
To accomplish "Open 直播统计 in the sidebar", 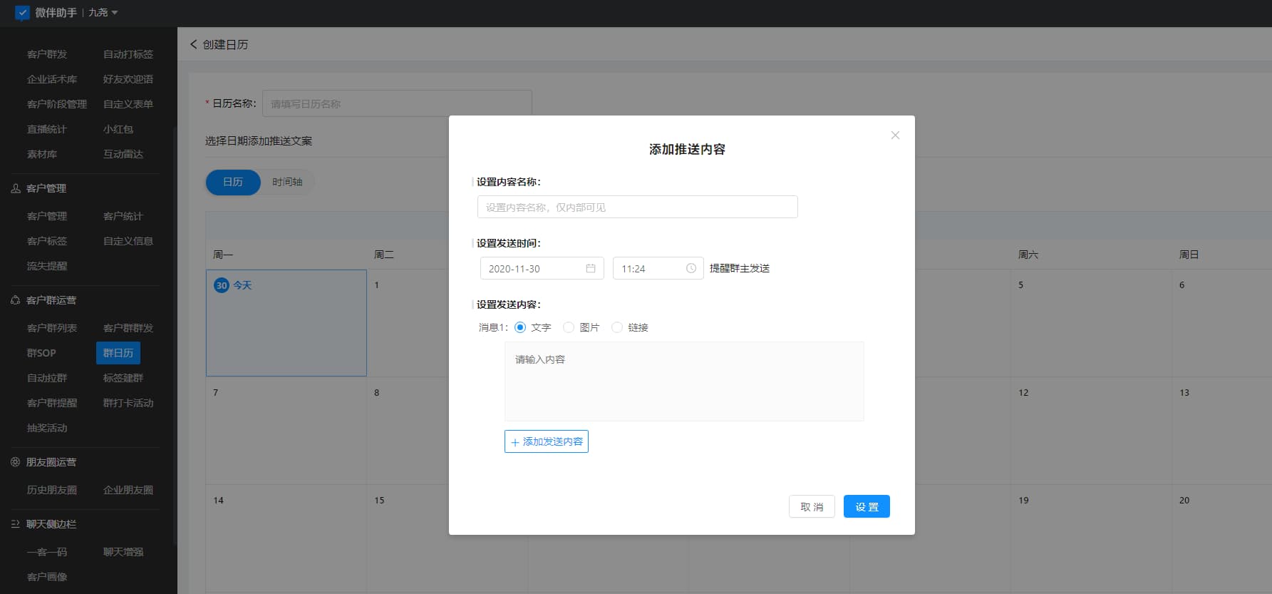I will click(x=47, y=129).
